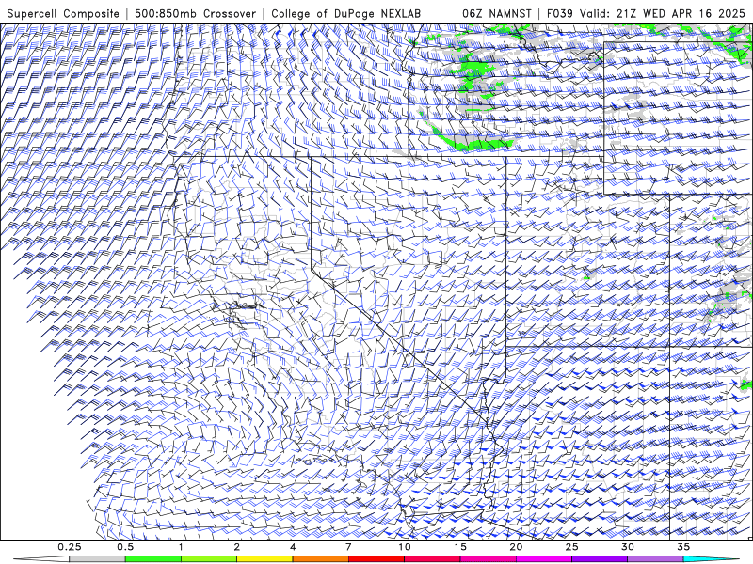Click the '15' legend value
The height and width of the screenshot is (564, 753).
pyautogui.click(x=460, y=547)
